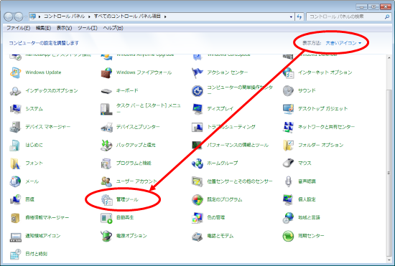Open 位置センサーとその他のセンサー
395x266 pixels.
[232, 181]
